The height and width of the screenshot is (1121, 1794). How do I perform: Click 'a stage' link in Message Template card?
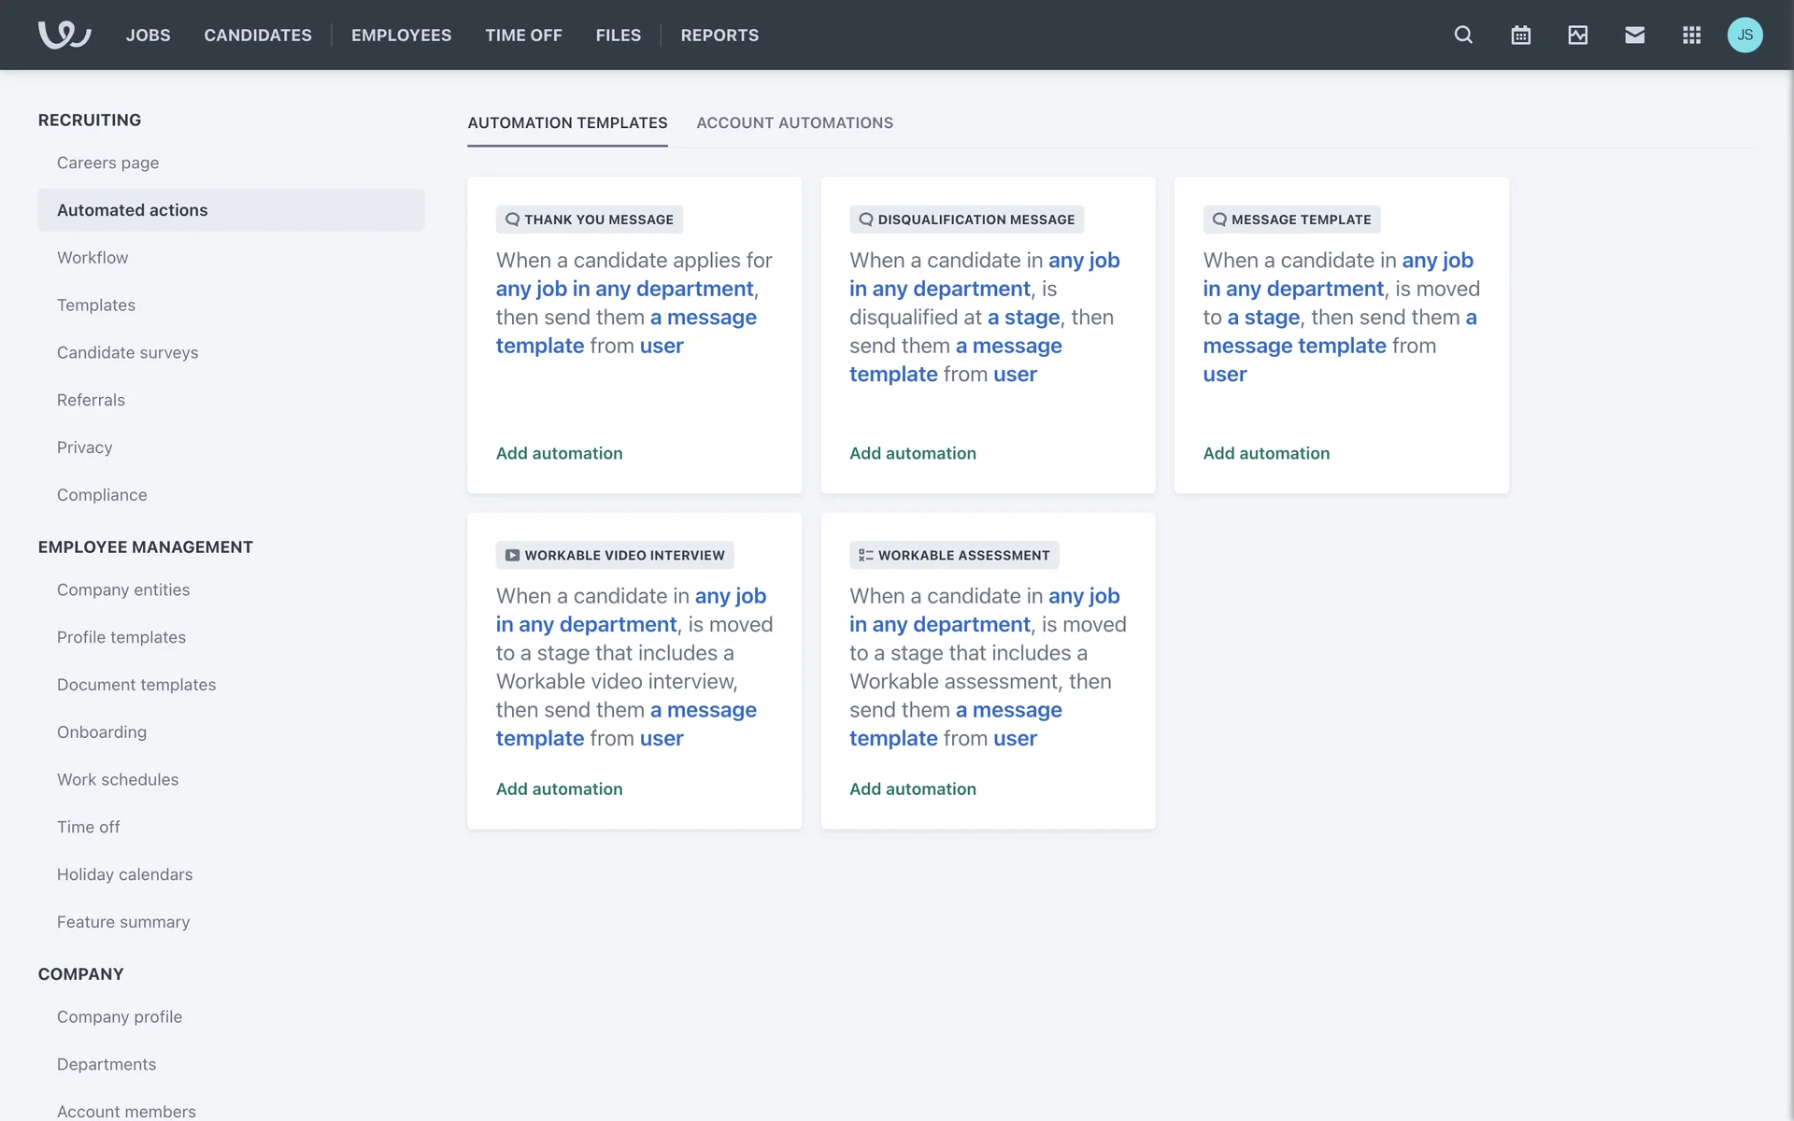pyautogui.click(x=1263, y=318)
